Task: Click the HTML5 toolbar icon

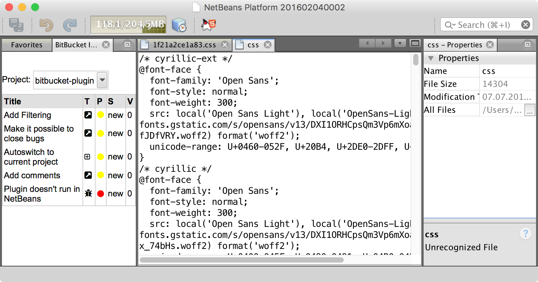Action: click(209, 25)
